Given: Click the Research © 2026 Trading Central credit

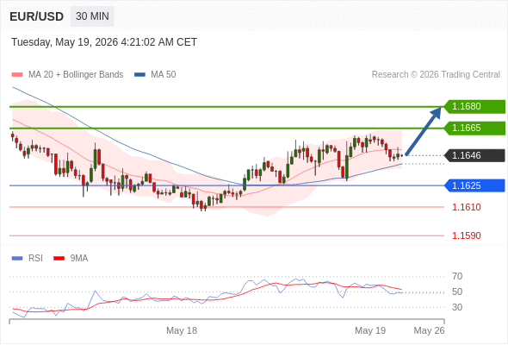Looking at the screenshot, I should [436, 75].
